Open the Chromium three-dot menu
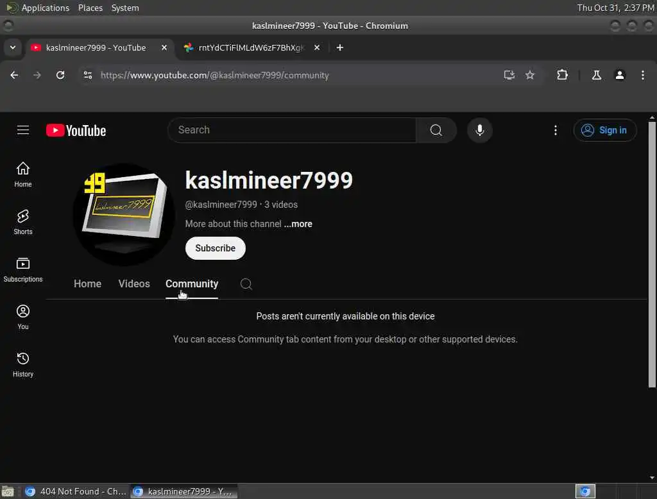Image resolution: width=657 pixels, height=499 pixels. click(x=643, y=75)
